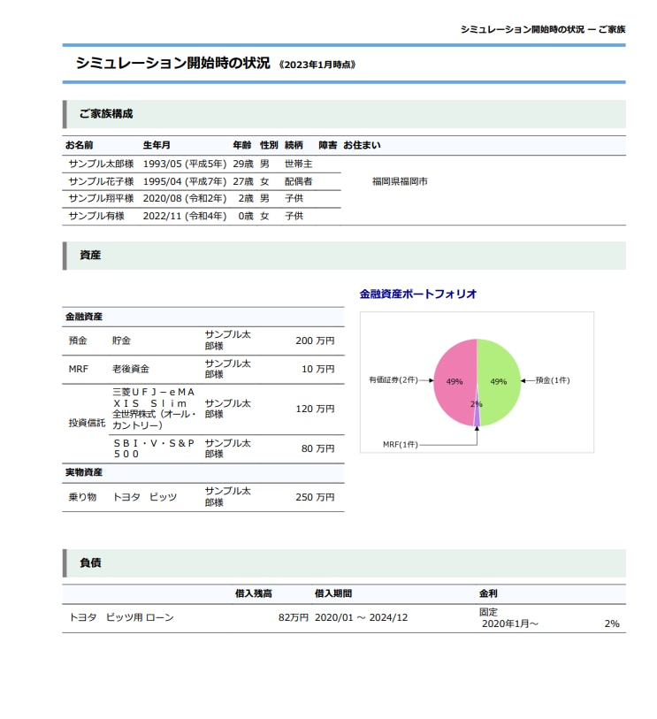Click the 金利 column header
The width and height of the screenshot is (657, 719).
488,593
